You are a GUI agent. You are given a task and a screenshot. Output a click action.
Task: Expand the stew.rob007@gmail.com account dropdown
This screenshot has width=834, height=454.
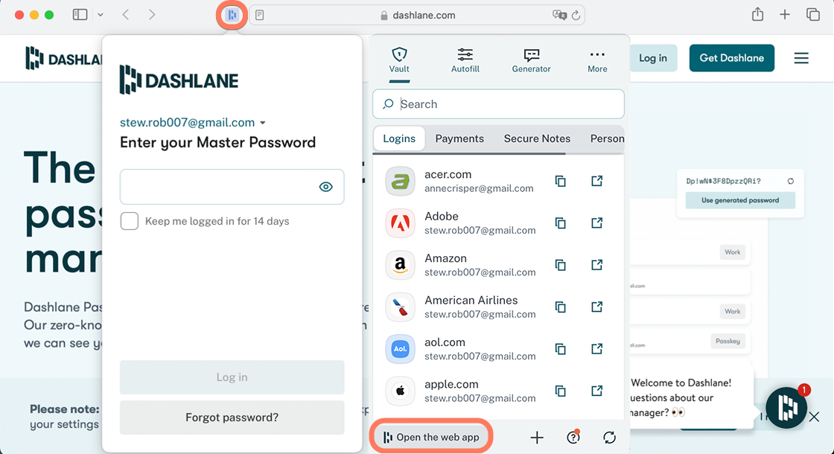click(x=193, y=122)
